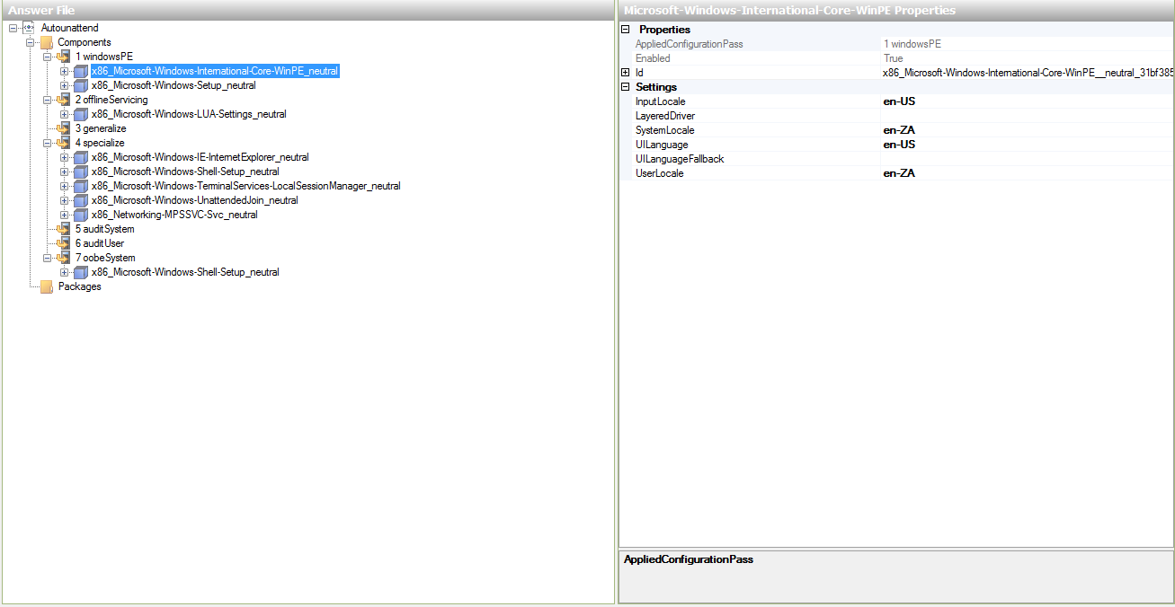Select x86_Networking-MPSSVC-Svc_neutral label
The width and height of the screenshot is (1175, 607).
(174, 215)
